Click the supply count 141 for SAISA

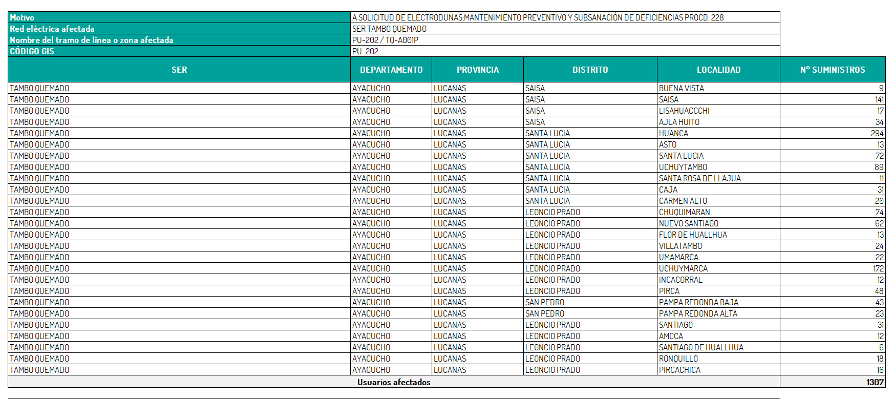(833, 99)
